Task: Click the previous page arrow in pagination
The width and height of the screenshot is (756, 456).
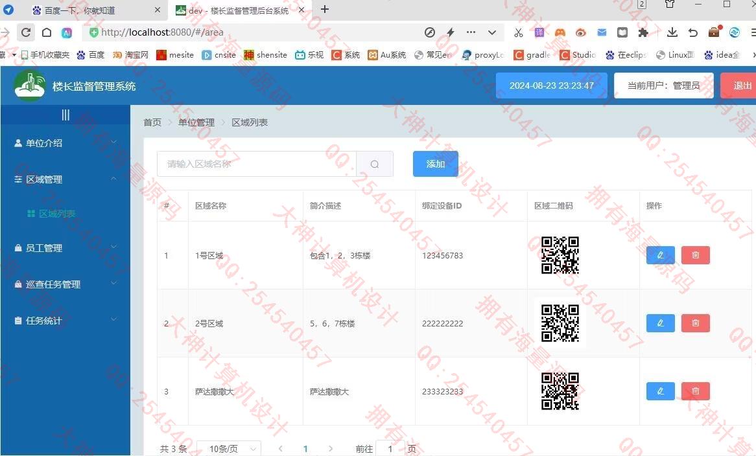Action: [x=281, y=449]
